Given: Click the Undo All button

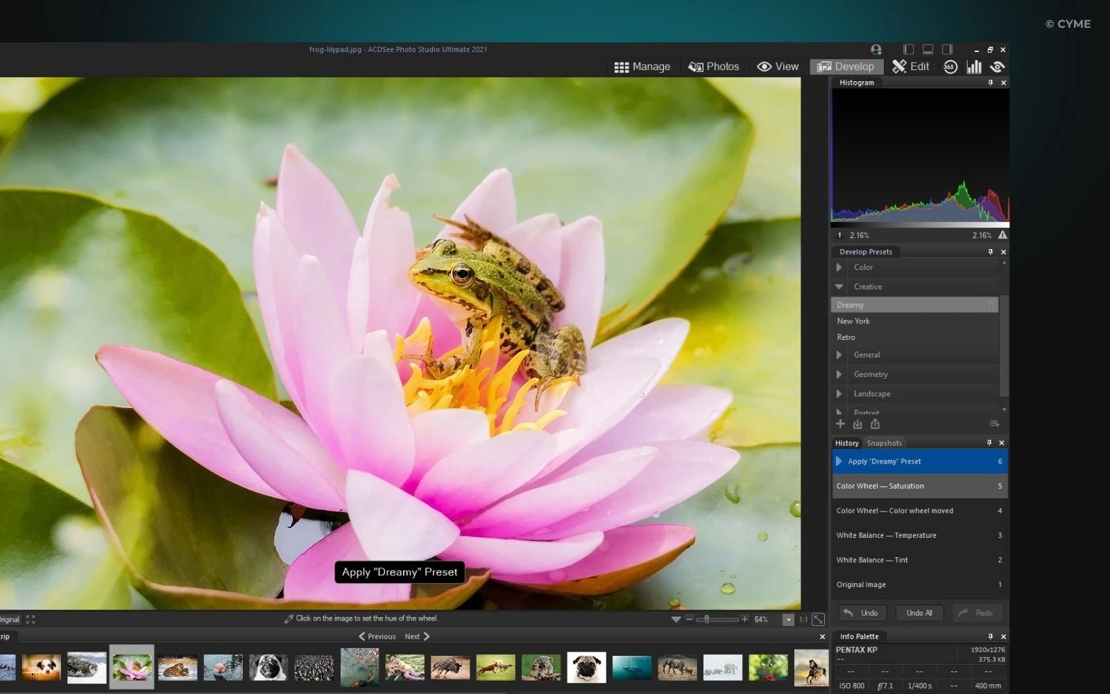Looking at the screenshot, I should pyautogui.click(x=919, y=613).
